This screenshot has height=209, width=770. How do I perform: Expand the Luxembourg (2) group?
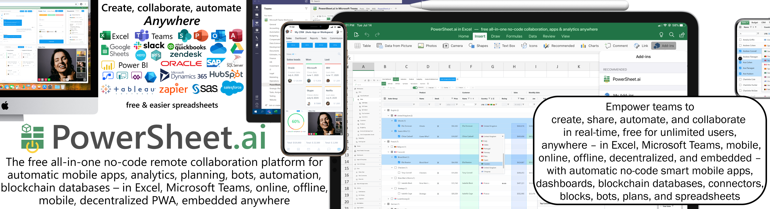point(388,199)
